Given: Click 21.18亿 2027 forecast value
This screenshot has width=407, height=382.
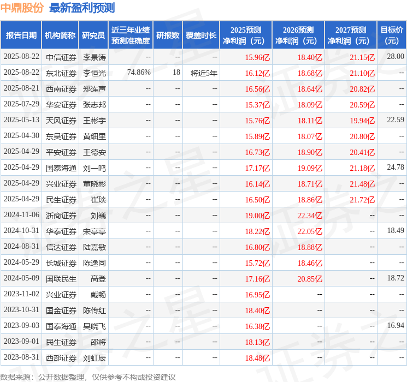Looking at the screenshot, I should [362, 168].
